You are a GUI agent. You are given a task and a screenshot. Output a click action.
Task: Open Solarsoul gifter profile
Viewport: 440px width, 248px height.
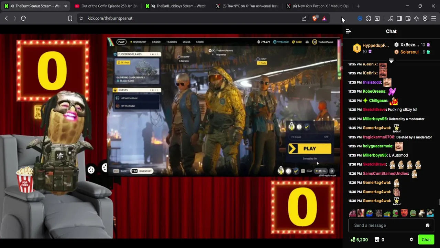(409, 52)
